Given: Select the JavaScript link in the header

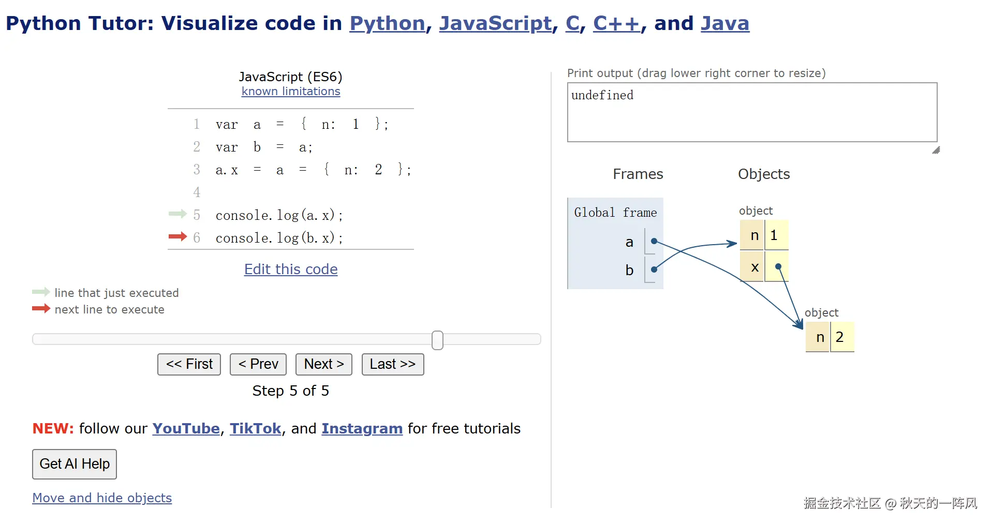Looking at the screenshot, I should click(x=495, y=23).
